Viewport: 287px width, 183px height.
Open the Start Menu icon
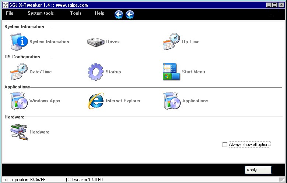[x=171, y=72]
